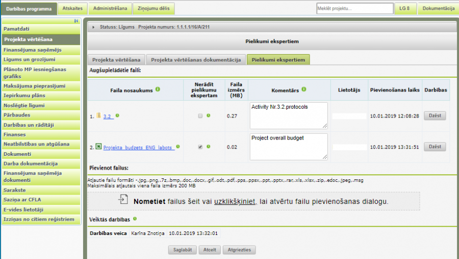
Task: Delete the Projekta_budzets file with Dzēst
Action: click(x=435, y=147)
